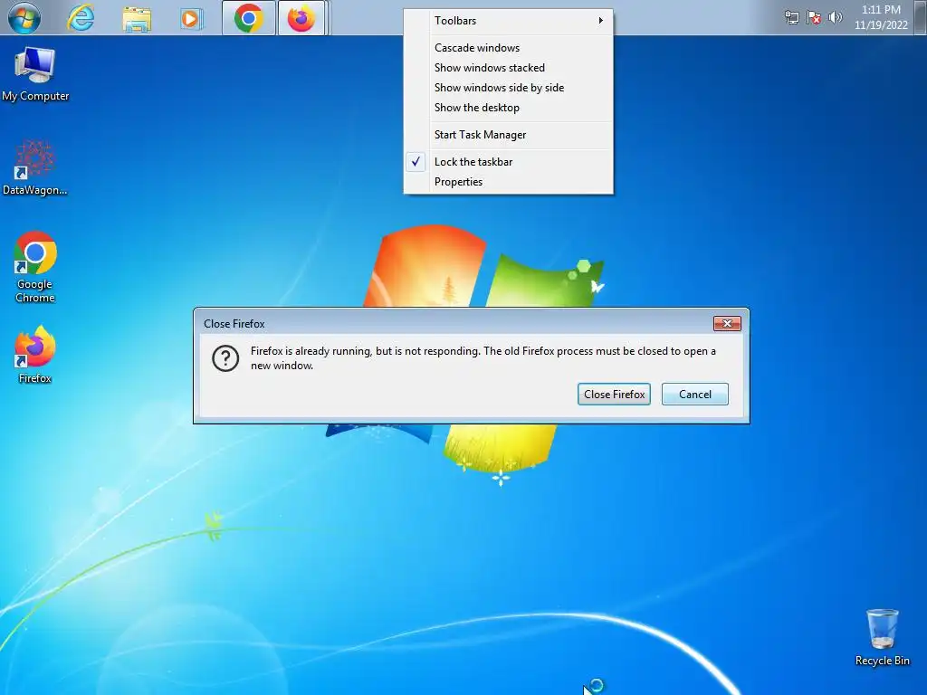Click the 'Firefox is already running' message text

point(483,358)
